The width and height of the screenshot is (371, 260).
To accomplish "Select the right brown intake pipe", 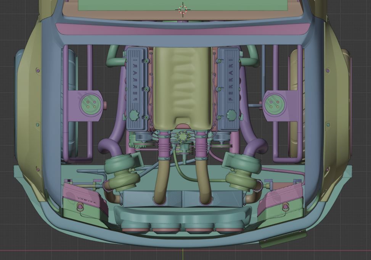I will tap(203, 181).
